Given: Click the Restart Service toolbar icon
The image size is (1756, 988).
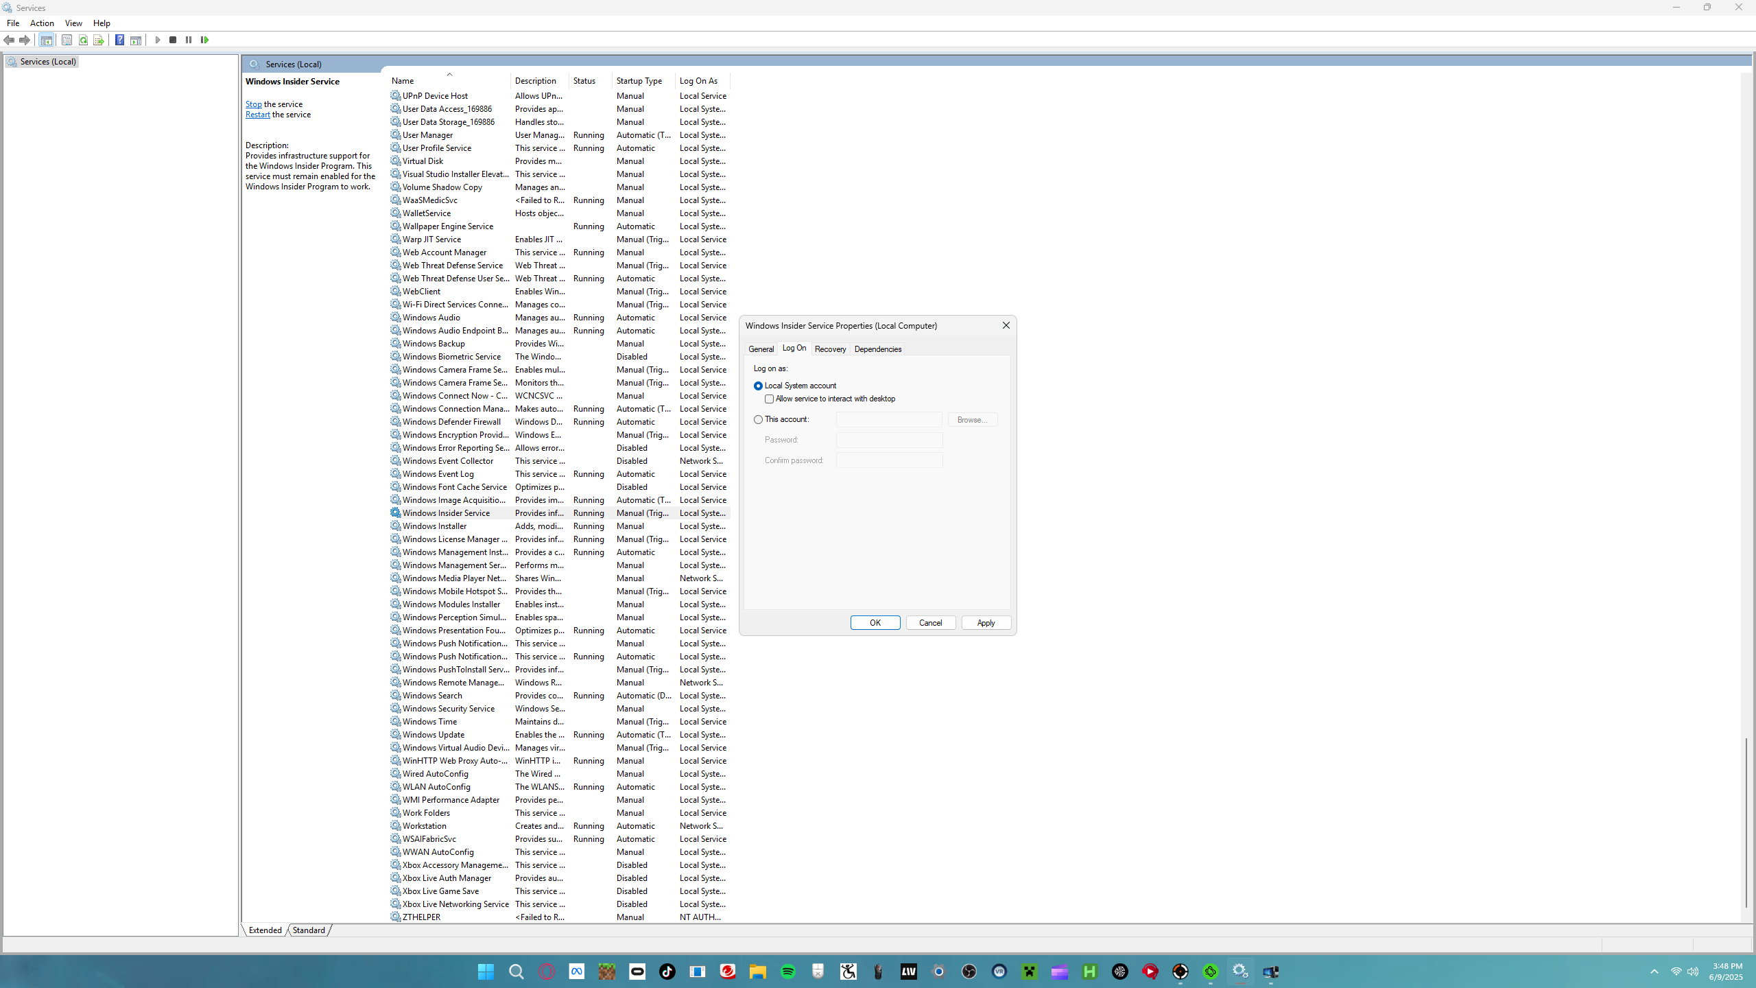Looking at the screenshot, I should (x=204, y=40).
